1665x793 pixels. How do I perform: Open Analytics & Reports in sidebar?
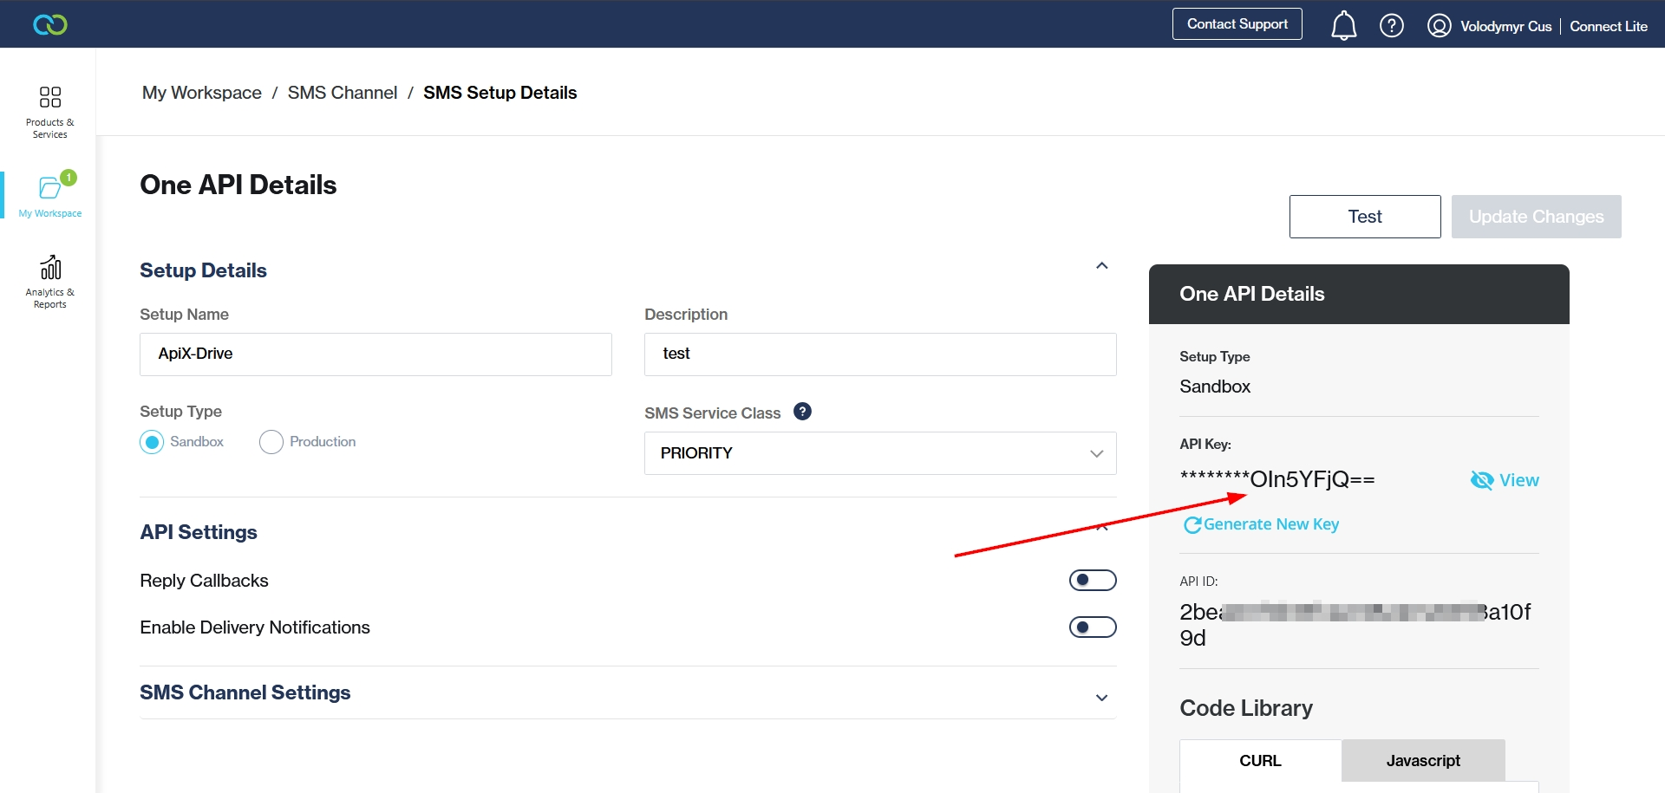click(x=50, y=281)
